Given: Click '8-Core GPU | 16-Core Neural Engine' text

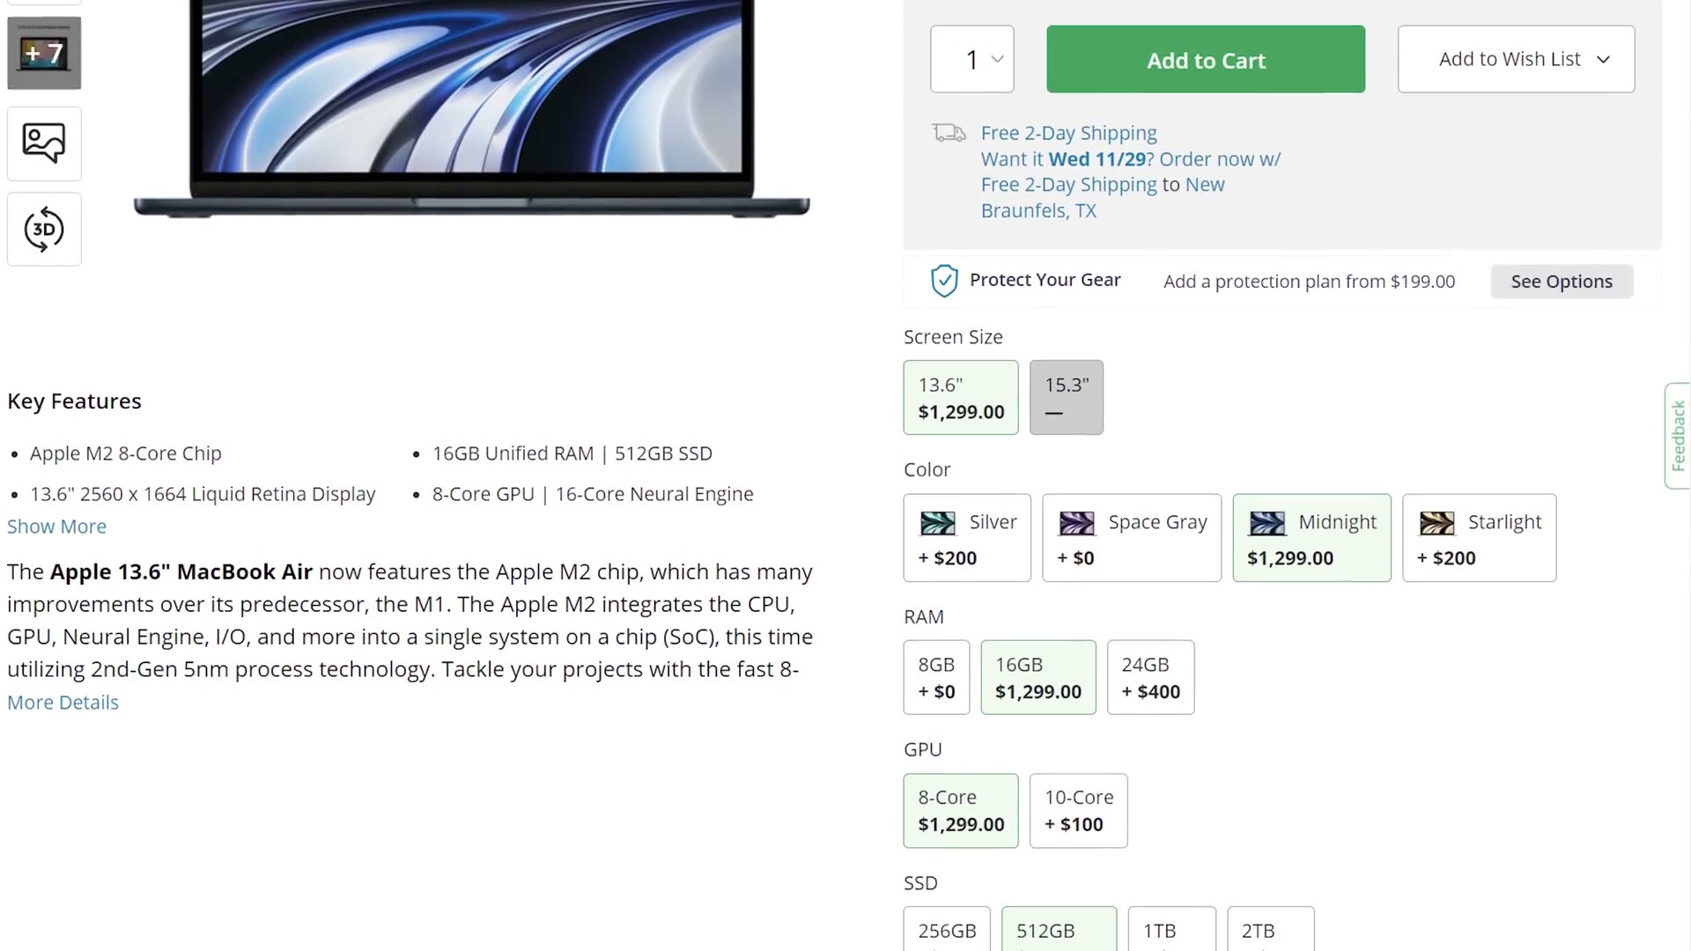Looking at the screenshot, I should click(593, 494).
